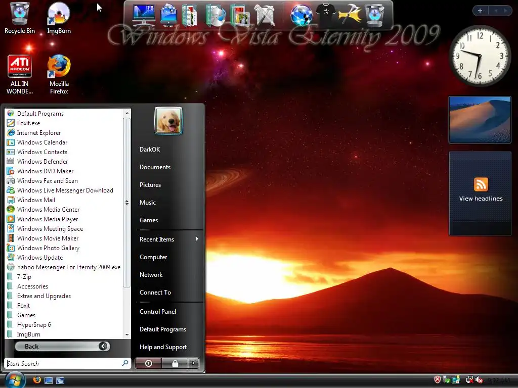Click the Computer monitor icon in dock
The width and height of the screenshot is (518, 388).
pos(143,15)
